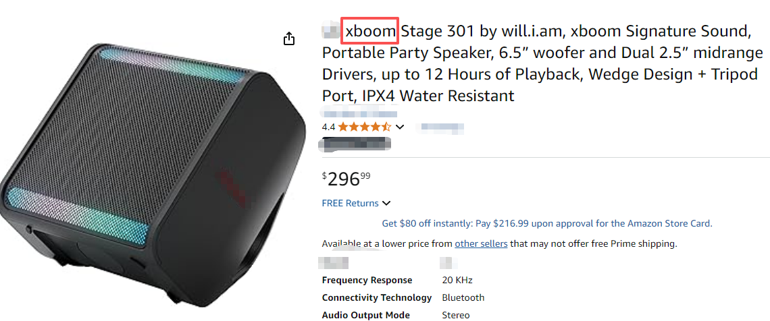Click the Amazon Store Card $80 off offer
Screen dimensions: 770x321
(x=546, y=223)
